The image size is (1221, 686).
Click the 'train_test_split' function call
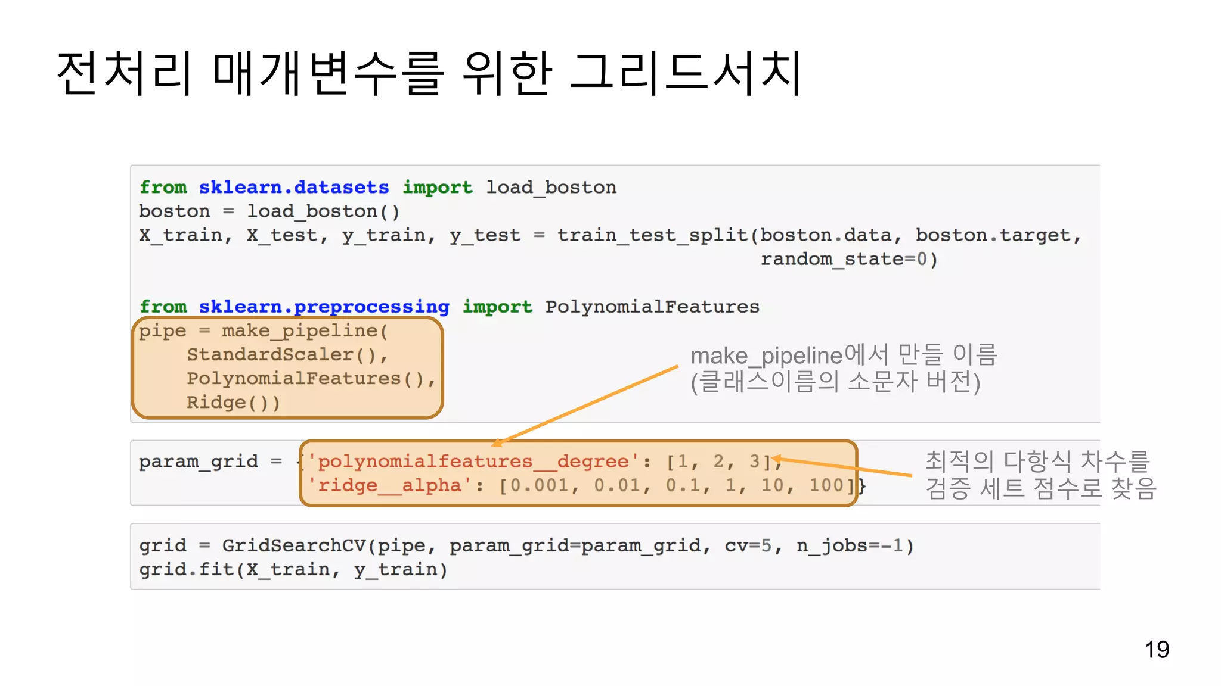point(652,235)
